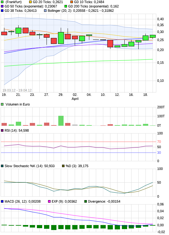Image resolution: width=169 pixels, height=235 pixels.
Task: Click the '04.' date axis label
Action: coord(89,95)
